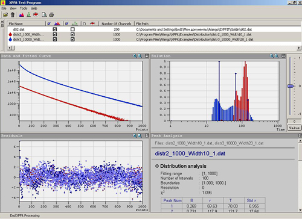
Task: Click the file list's right scroll arrow
Action: [x=299, y=48]
